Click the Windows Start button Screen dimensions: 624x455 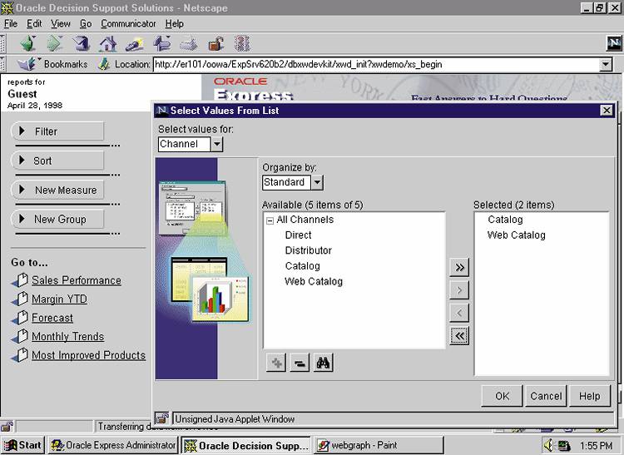coord(22,445)
